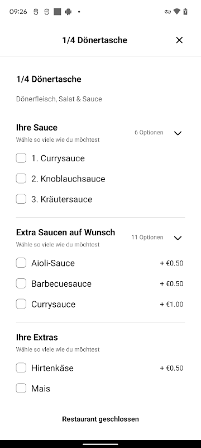Screen dimensions: 201x448
Task: Add Aioli-Sauce for €0.50
Action: (x=21, y=263)
